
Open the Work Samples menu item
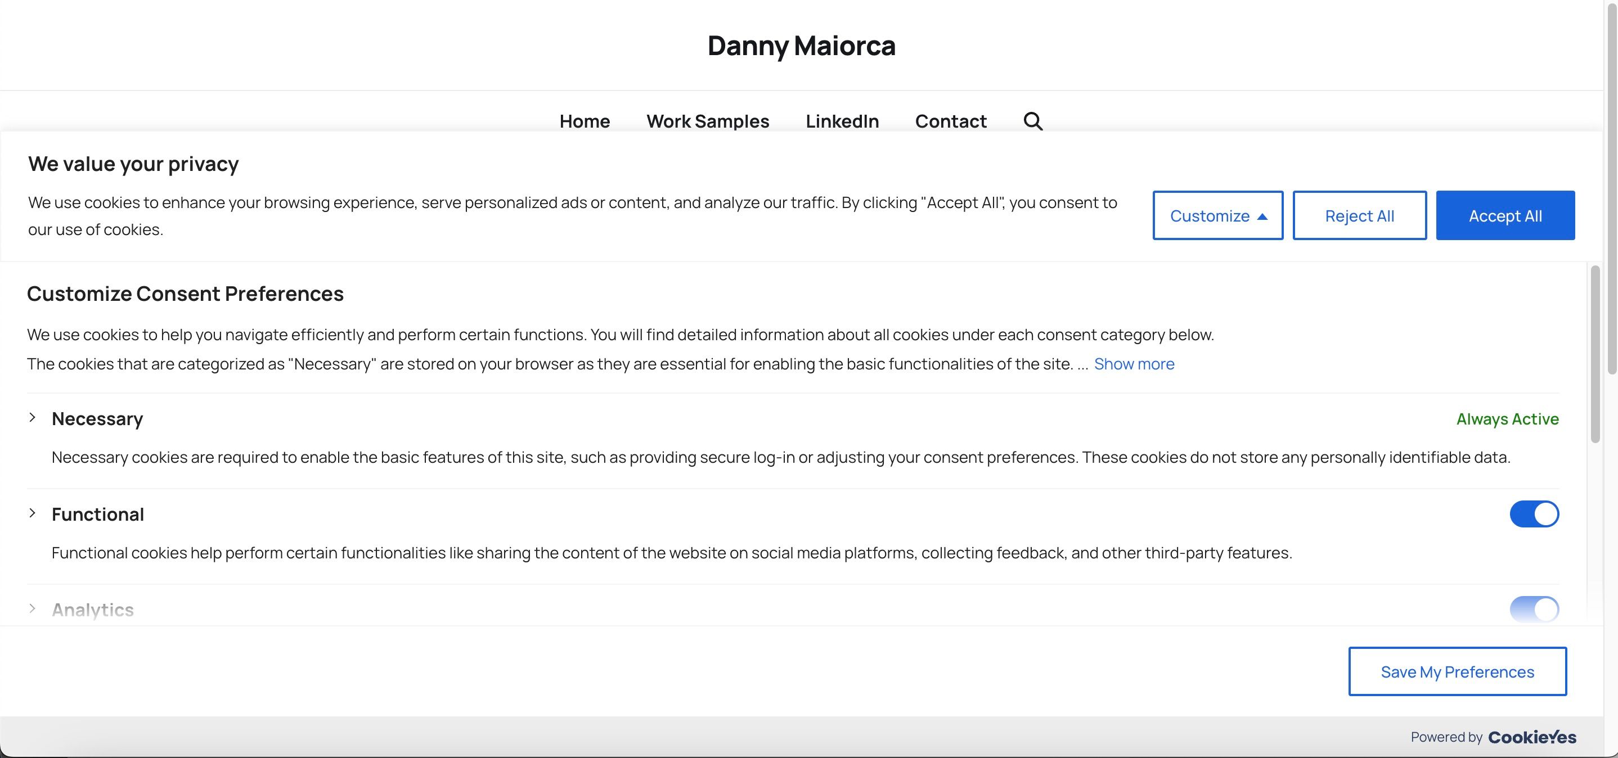point(707,121)
